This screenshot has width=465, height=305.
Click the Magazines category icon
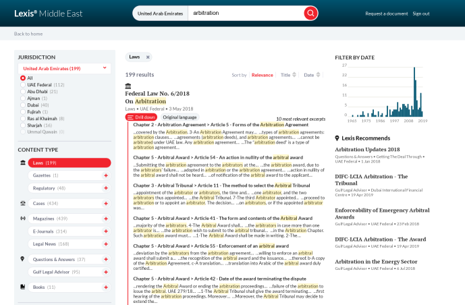(x=23, y=219)
